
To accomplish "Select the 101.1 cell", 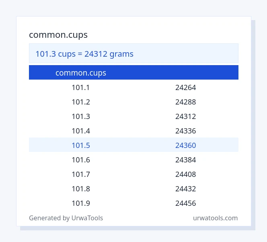I will [x=81, y=88].
